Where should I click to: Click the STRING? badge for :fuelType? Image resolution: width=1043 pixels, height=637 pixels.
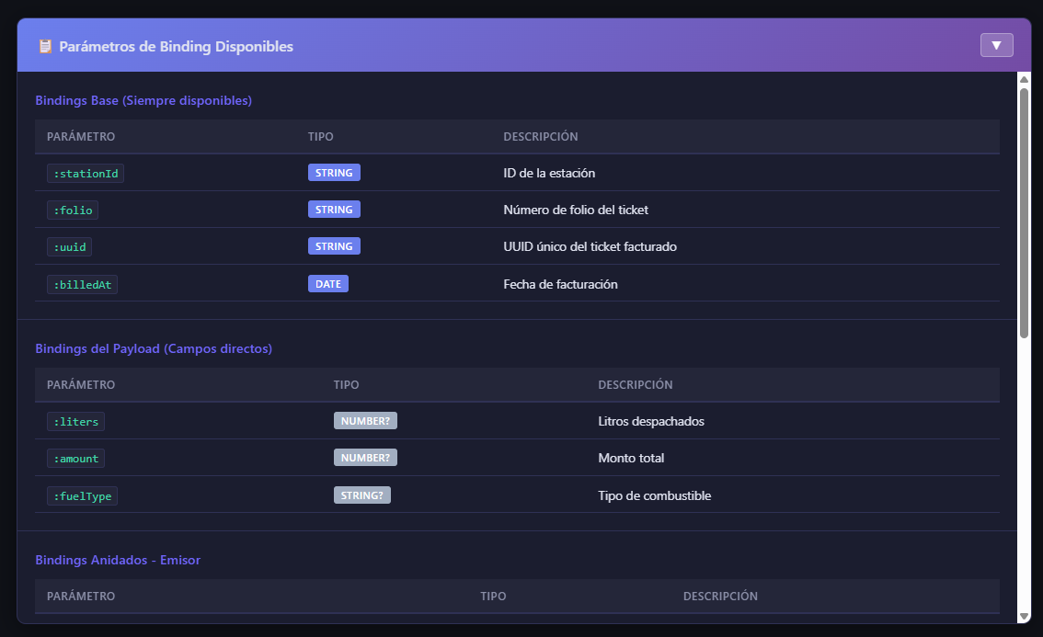pos(362,495)
